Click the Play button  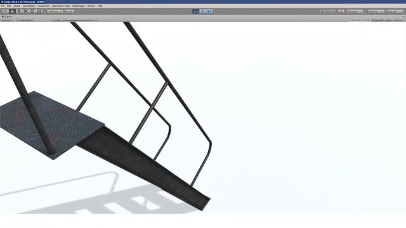196,11
